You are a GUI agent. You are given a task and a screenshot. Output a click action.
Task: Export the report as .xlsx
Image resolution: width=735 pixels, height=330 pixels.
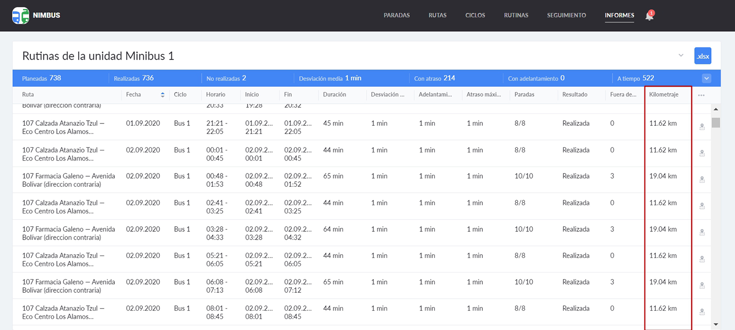702,56
